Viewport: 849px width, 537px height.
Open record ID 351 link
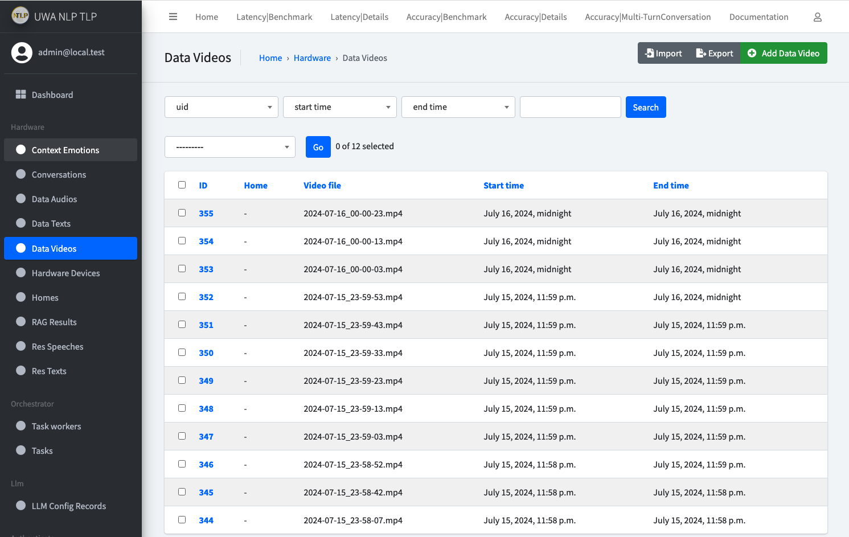[206, 325]
